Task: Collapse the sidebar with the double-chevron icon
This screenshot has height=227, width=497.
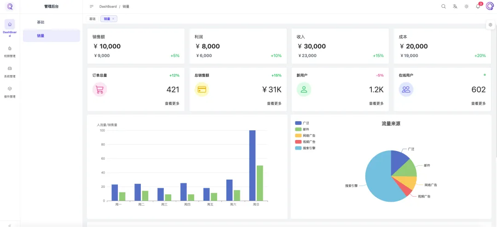Action: pos(10,226)
